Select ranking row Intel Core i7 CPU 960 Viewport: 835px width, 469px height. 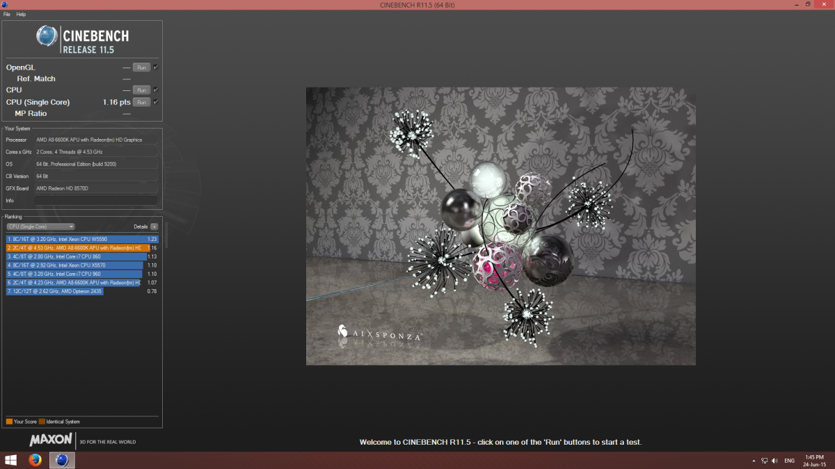(82, 274)
